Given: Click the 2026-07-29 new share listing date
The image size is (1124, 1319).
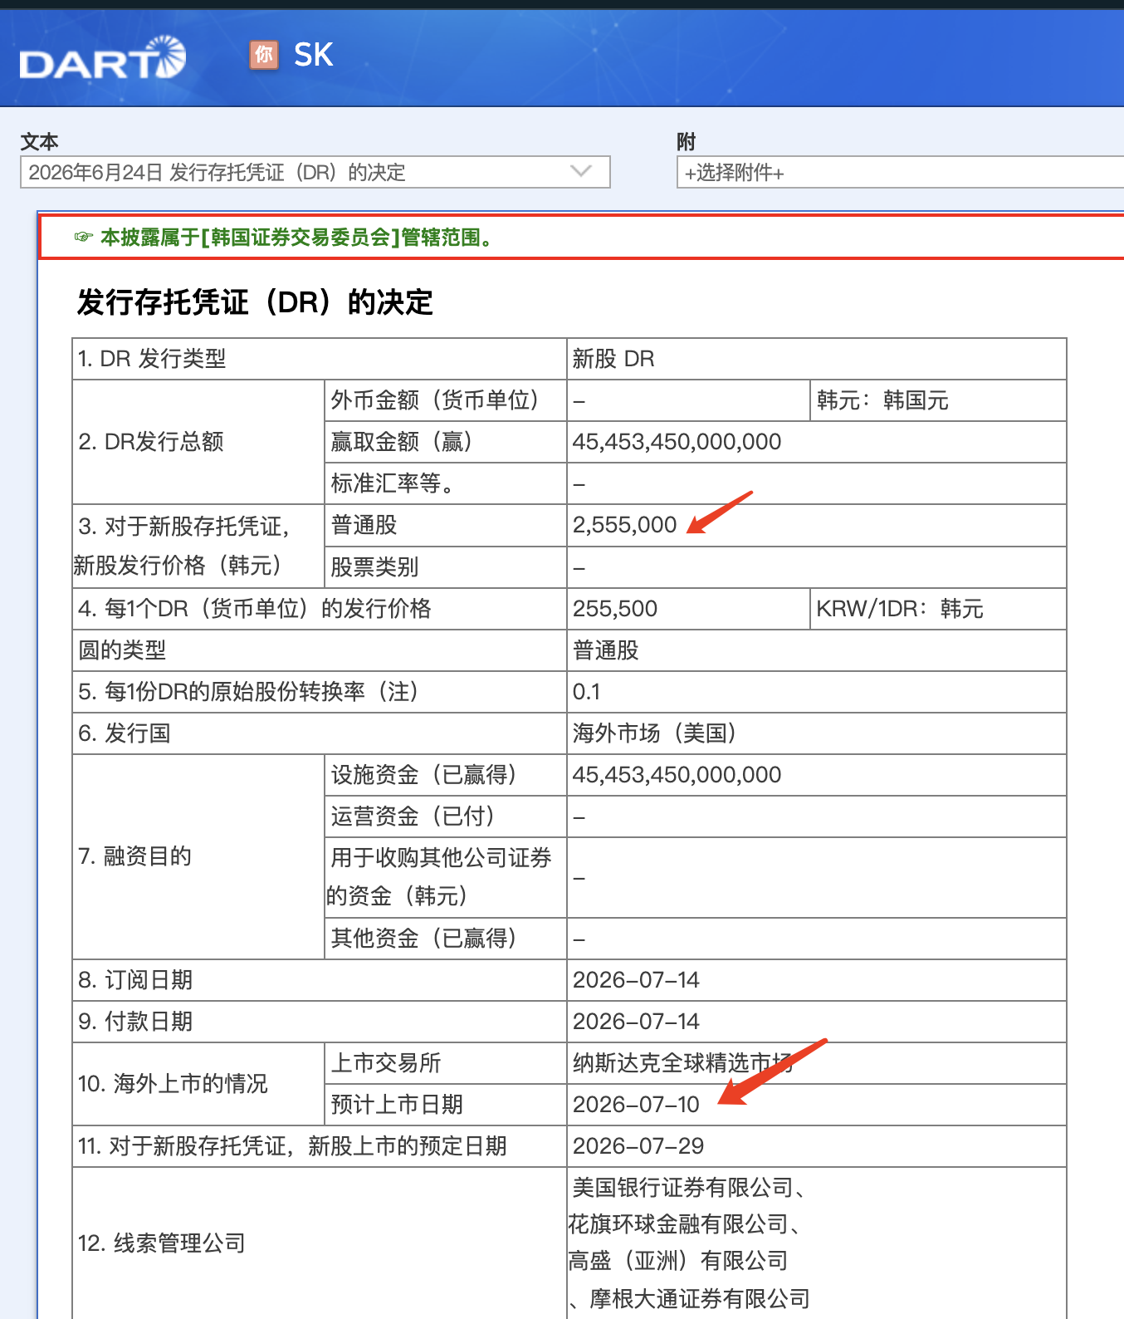Looking at the screenshot, I should coord(638,1146).
